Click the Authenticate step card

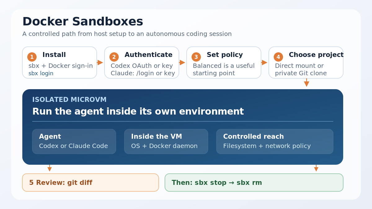click(x=142, y=63)
